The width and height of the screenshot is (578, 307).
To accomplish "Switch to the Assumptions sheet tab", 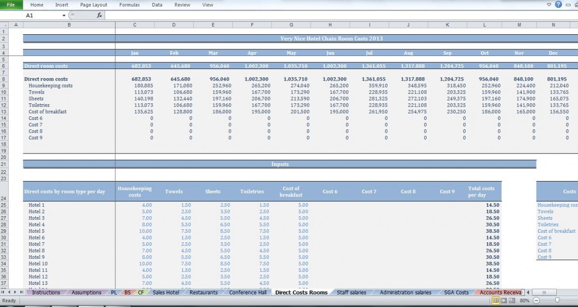I will pyautogui.click(x=86, y=293).
